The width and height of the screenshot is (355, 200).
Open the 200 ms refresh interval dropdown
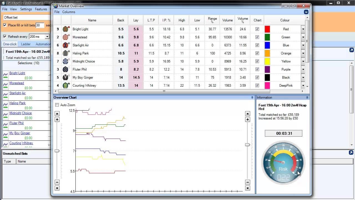tap(47, 37)
